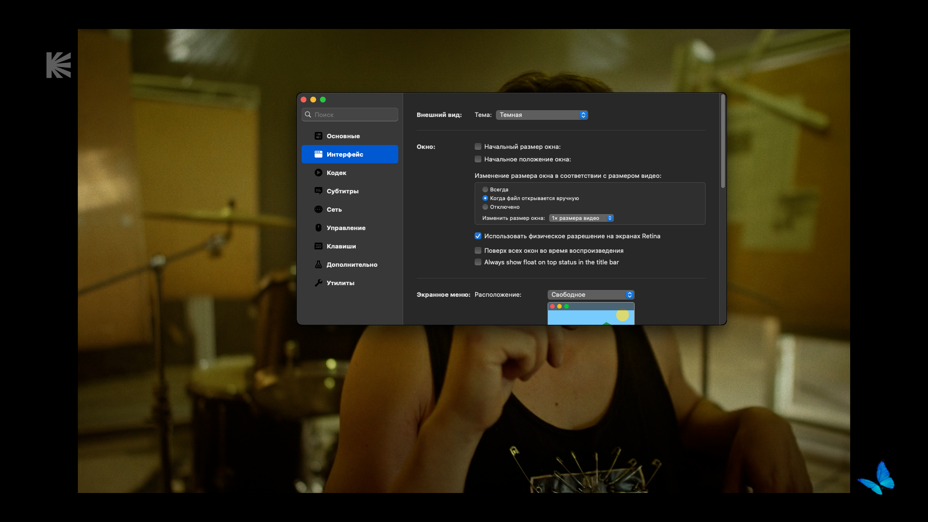Select the Всегда radio button

pos(485,189)
